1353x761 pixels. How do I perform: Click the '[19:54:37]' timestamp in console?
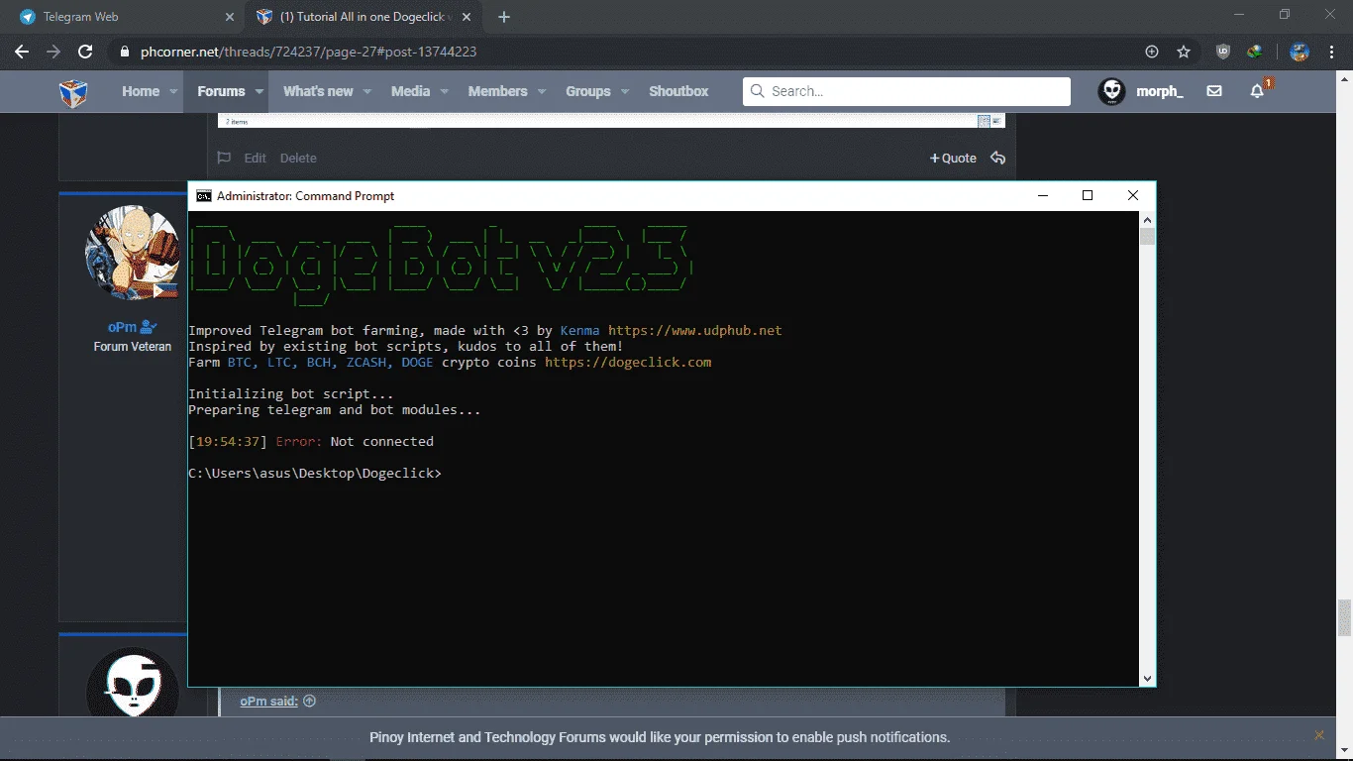point(228,441)
